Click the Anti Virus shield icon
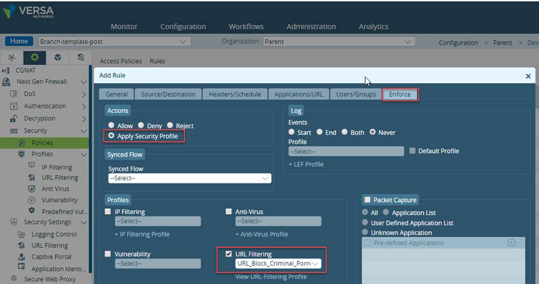 32,189
